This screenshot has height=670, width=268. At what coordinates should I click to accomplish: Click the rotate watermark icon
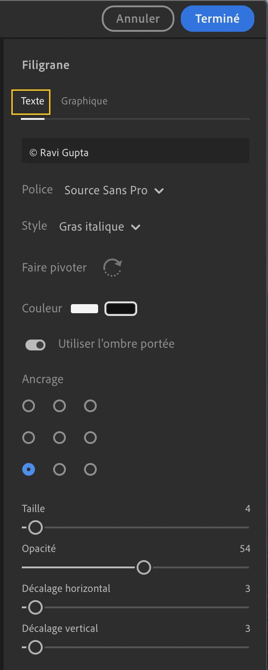112,267
